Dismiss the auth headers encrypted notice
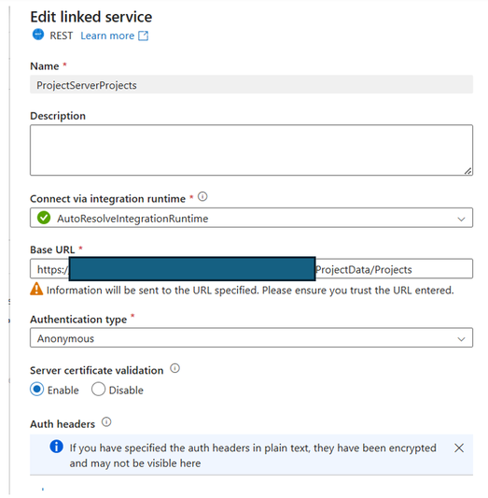Viewport: 488px width, 498px height. pyautogui.click(x=459, y=448)
